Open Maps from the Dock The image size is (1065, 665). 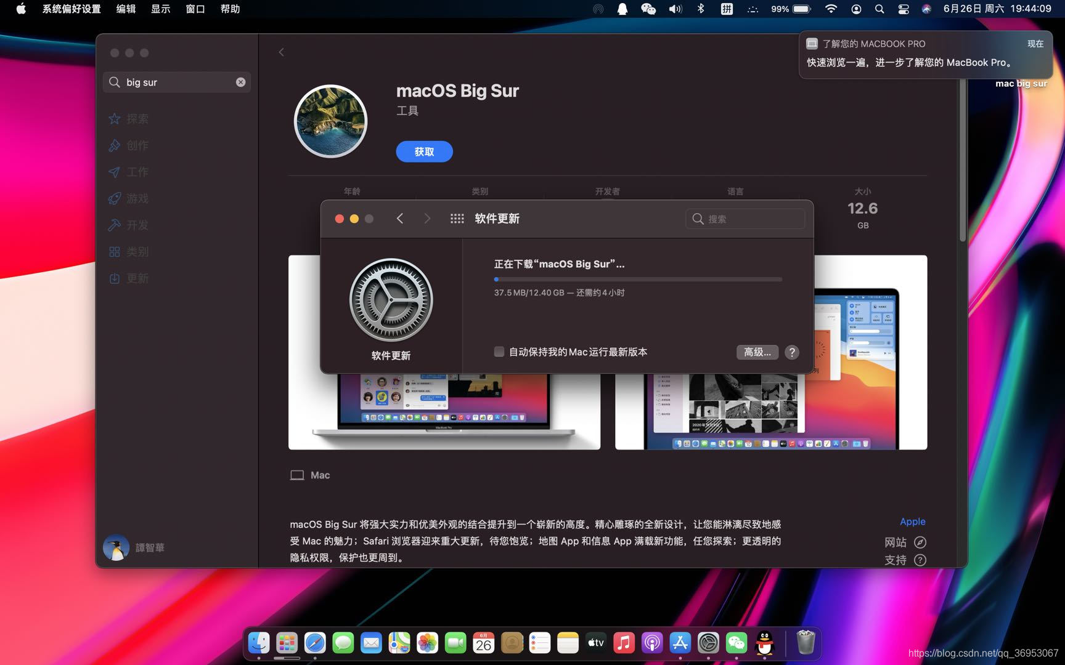coord(399,643)
